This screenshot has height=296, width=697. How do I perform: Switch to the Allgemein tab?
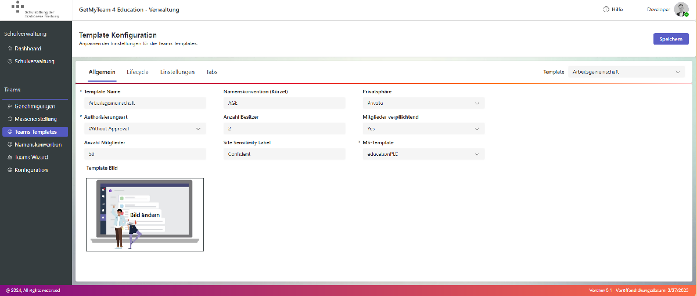pos(102,72)
